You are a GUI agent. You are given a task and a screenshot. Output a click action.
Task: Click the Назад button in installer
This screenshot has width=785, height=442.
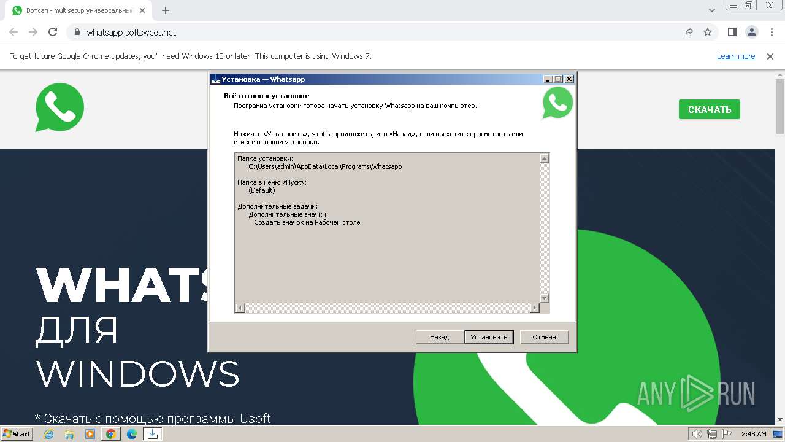point(439,337)
